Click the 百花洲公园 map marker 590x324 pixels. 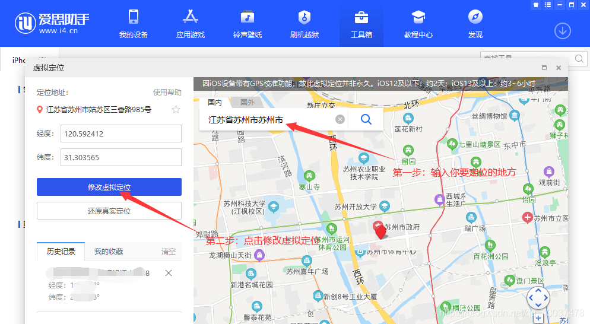(490, 246)
